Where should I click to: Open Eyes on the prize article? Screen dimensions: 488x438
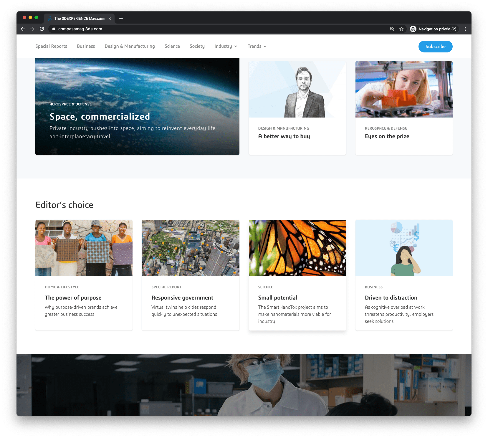pos(387,136)
